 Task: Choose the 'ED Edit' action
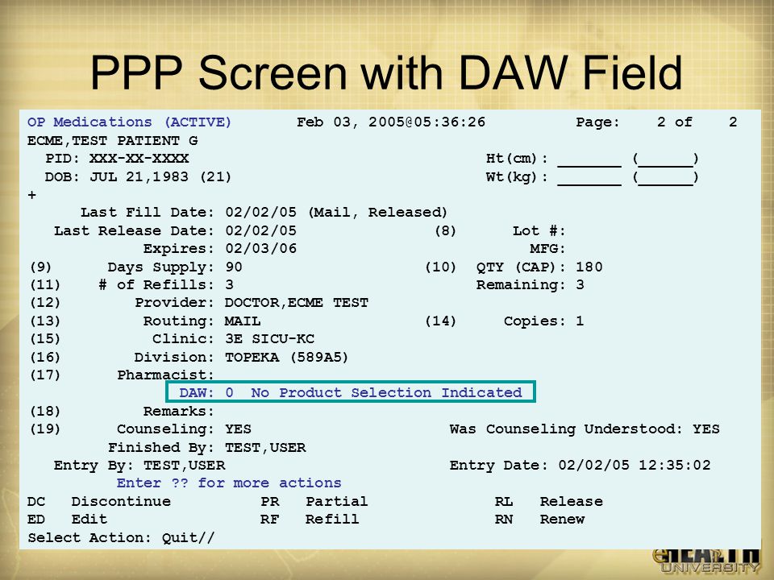tap(67, 519)
